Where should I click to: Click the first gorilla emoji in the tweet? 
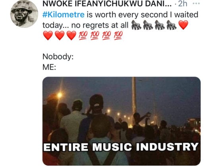(x=136, y=25)
